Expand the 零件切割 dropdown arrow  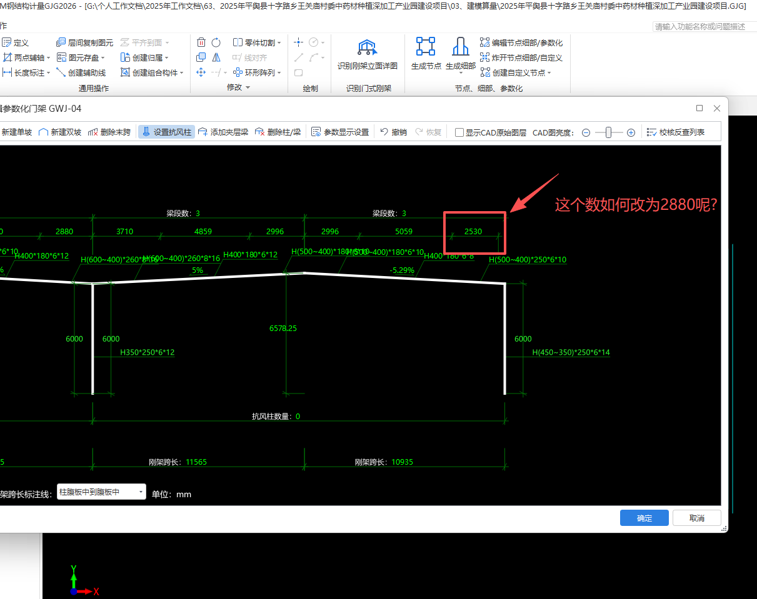pos(279,43)
